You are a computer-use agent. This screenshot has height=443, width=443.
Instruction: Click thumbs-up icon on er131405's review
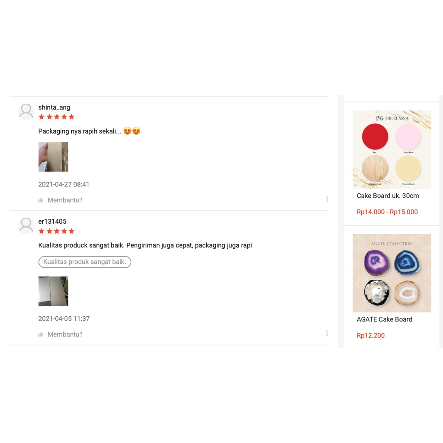click(41, 334)
